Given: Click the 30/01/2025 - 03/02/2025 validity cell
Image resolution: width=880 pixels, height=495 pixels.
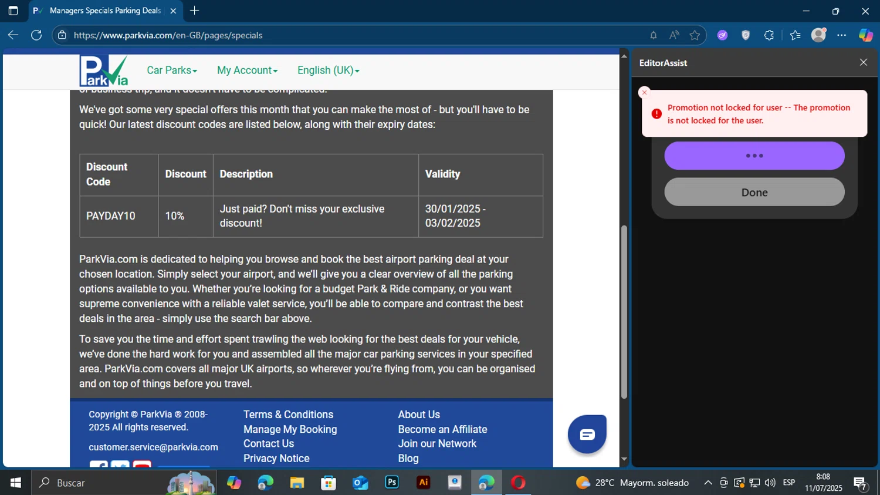Looking at the screenshot, I should click(480, 216).
